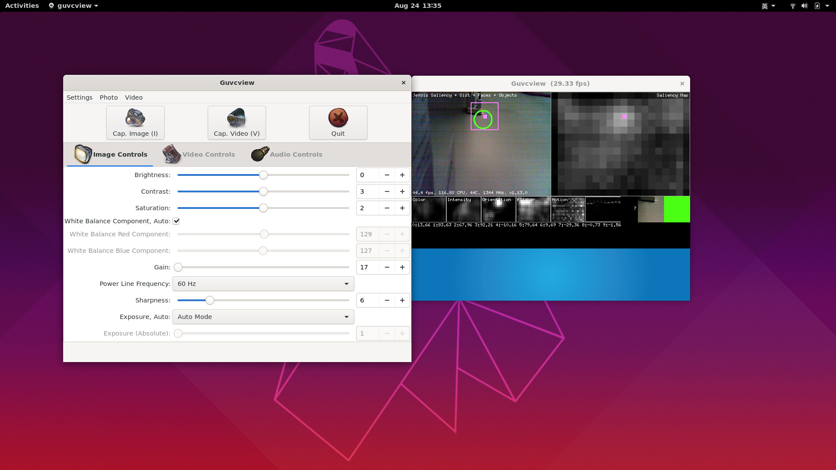Viewport: 836px width, 470px height.
Task: Expand the Power Line Frequency dropdown
Action: 263,284
